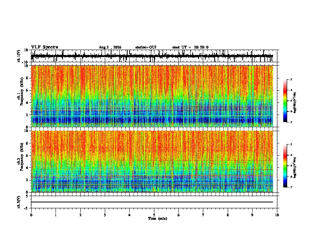Viewport: 312px width, 241px height.
Task: Click the '8' kHz tick on ch.1 frequency axis
Action: [x=28, y=78]
